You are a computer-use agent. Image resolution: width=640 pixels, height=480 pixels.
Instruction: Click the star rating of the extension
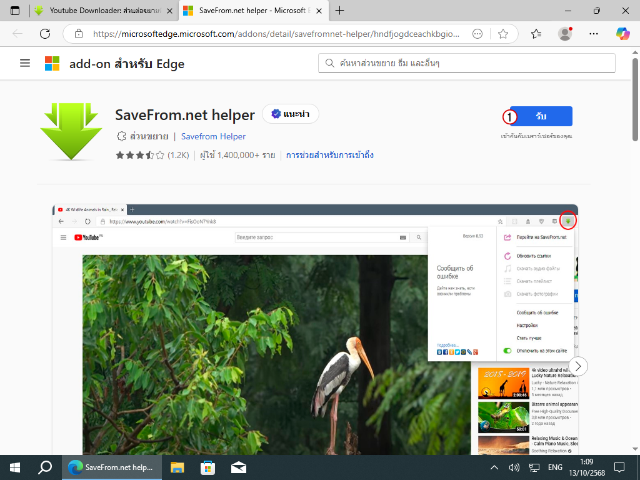(x=140, y=155)
